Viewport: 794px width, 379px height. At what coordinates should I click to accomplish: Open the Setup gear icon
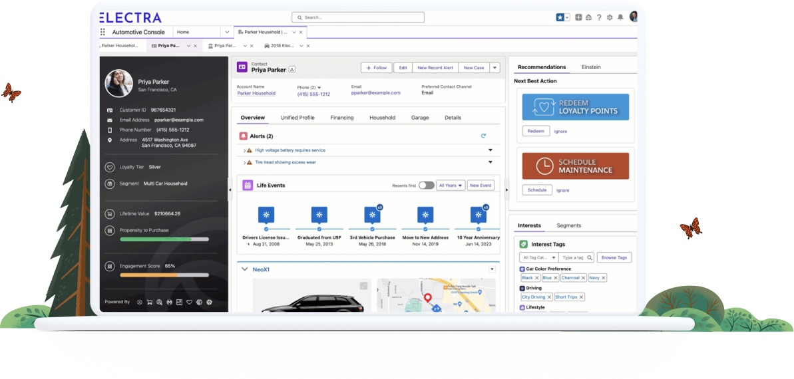[x=609, y=17]
